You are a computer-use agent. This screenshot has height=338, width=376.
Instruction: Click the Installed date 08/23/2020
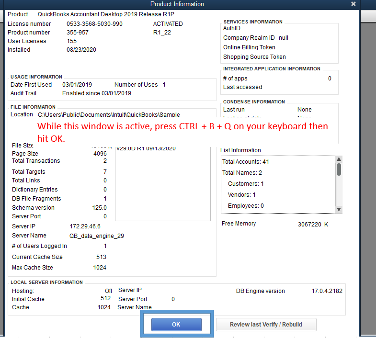point(81,50)
